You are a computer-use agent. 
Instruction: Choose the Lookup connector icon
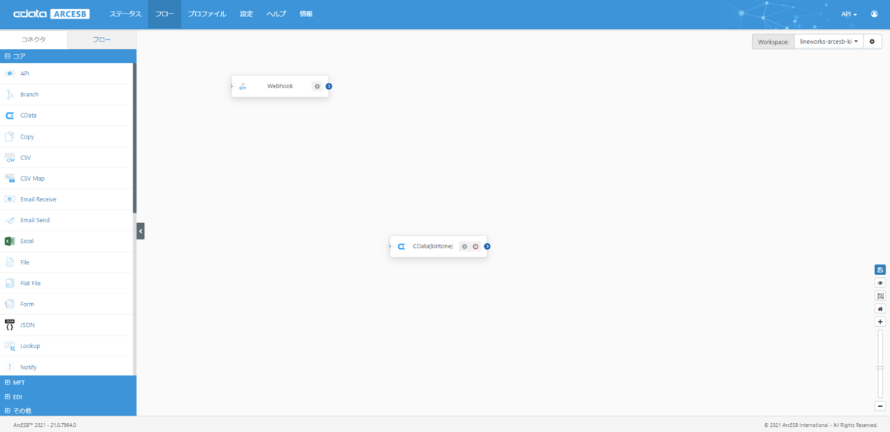coord(10,346)
